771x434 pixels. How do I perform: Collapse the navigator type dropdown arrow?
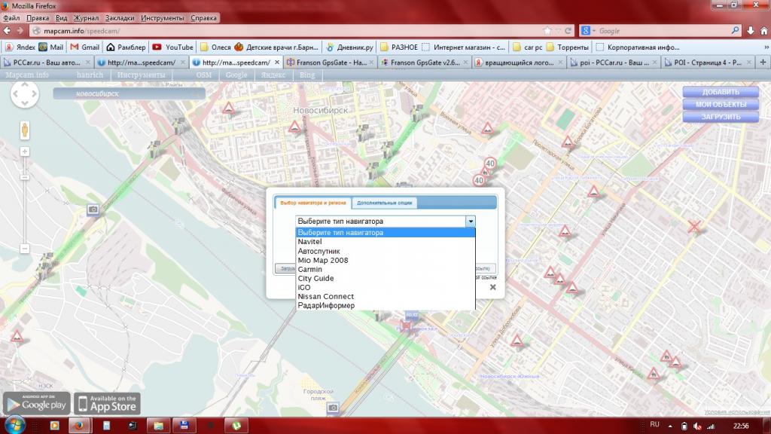pyautogui.click(x=470, y=222)
